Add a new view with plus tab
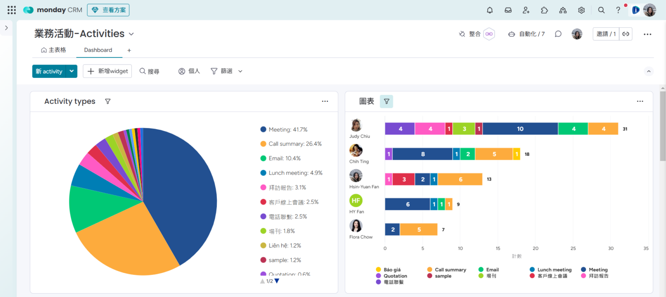 coord(129,50)
